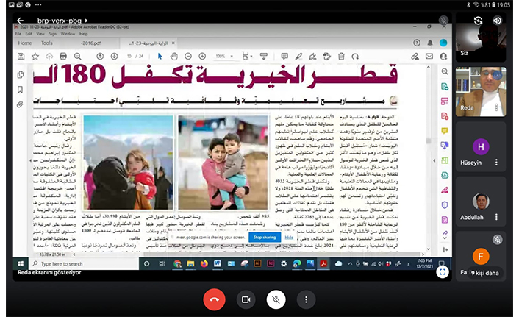Click the Save file icon
The width and height of the screenshot is (519, 317).
(21, 57)
